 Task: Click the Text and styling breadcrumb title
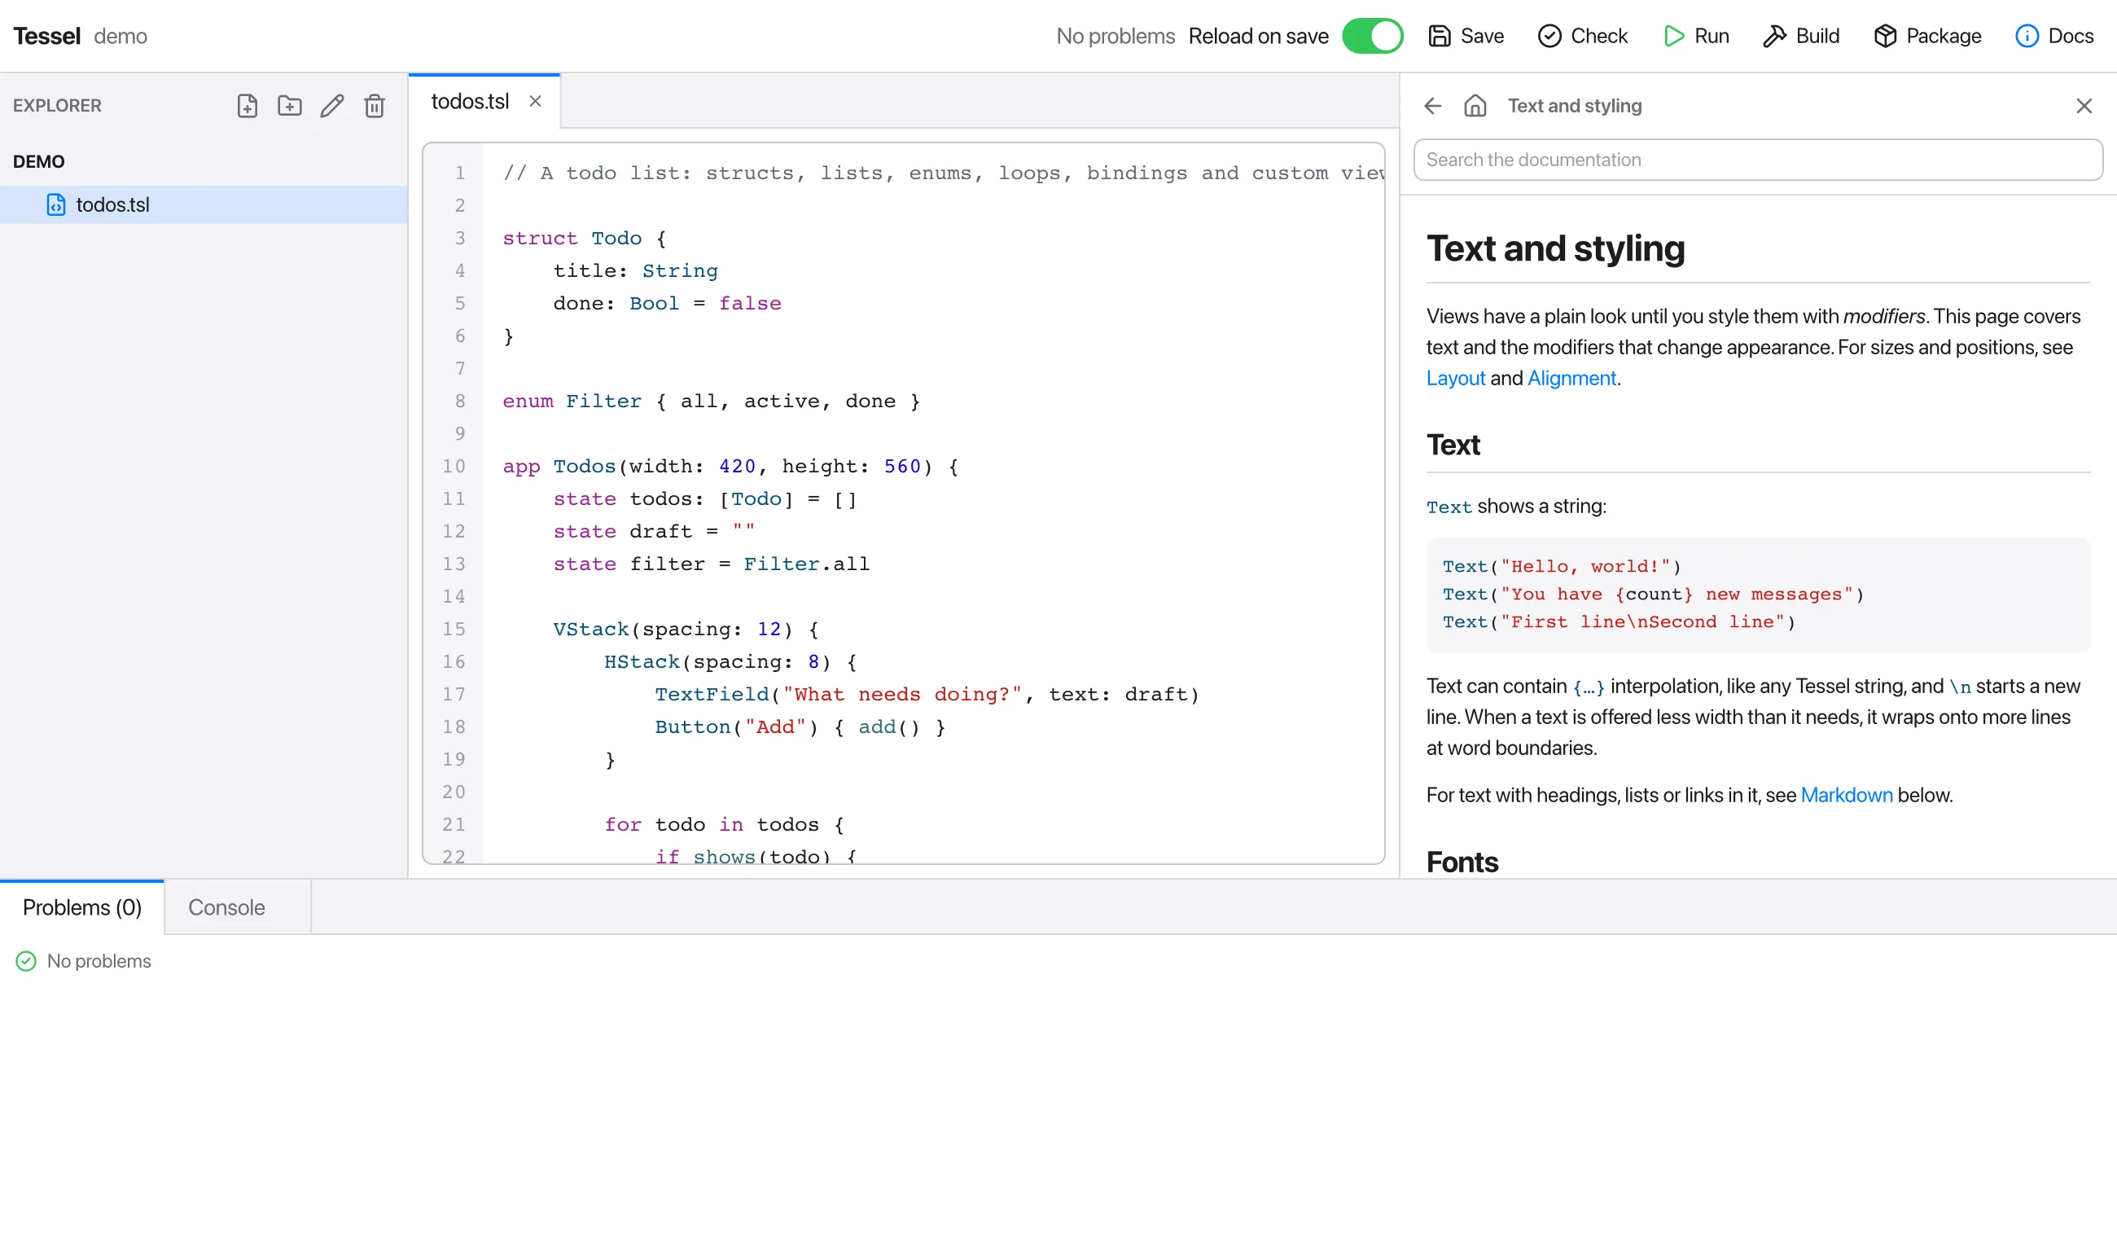(1576, 106)
